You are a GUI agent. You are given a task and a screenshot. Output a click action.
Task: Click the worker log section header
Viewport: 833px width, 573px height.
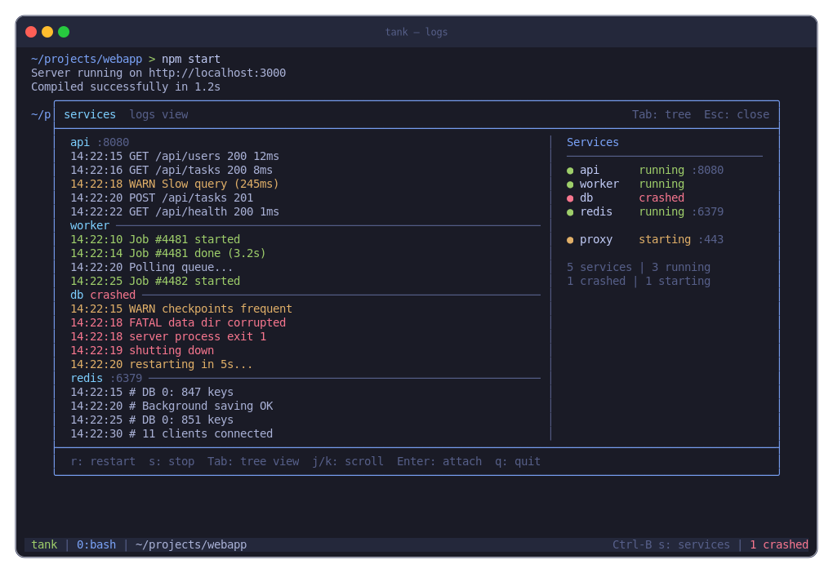[90, 226]
